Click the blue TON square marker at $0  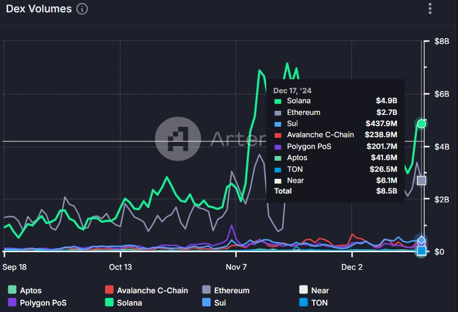pyautogui.click(x=421, y=250)
